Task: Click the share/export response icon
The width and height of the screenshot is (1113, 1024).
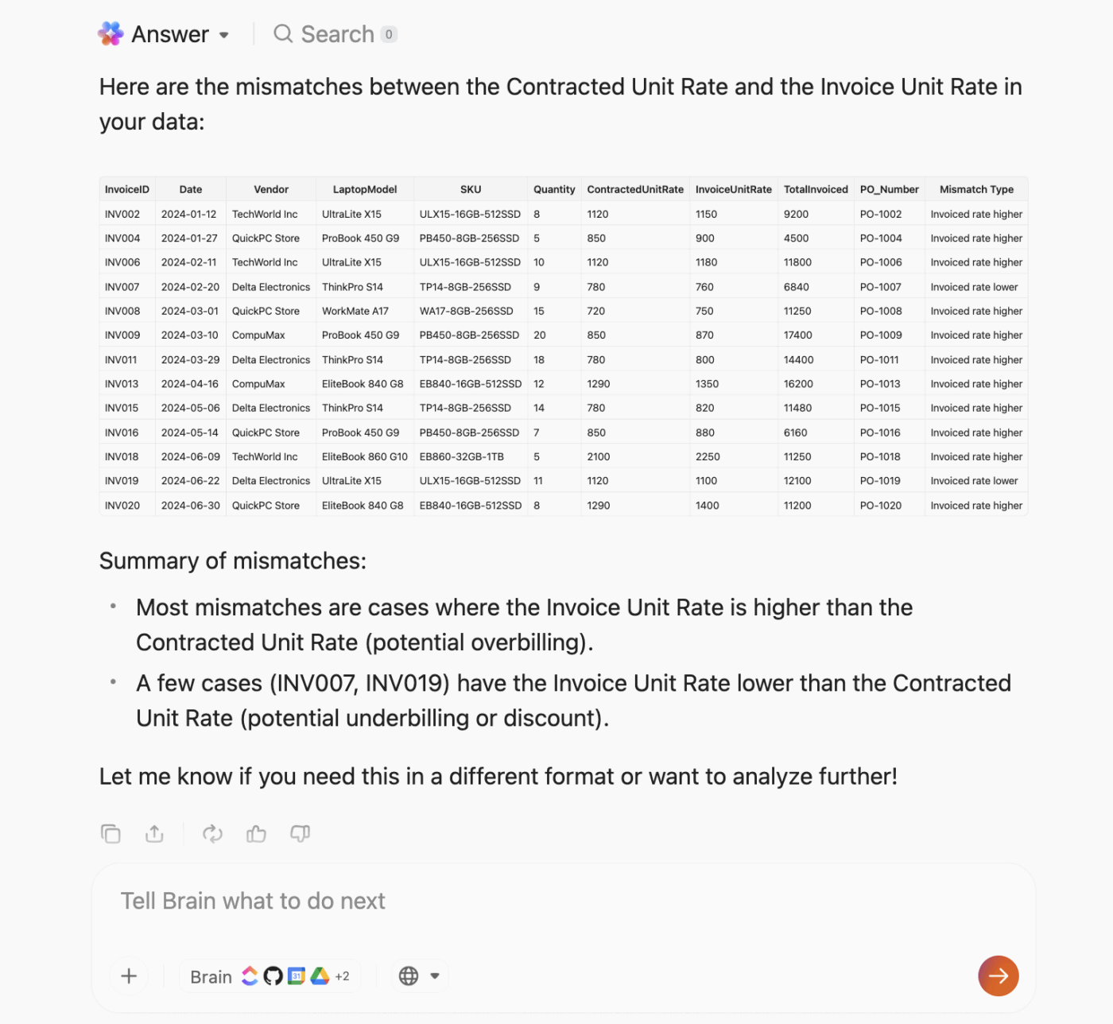Action: pos(154,833)
